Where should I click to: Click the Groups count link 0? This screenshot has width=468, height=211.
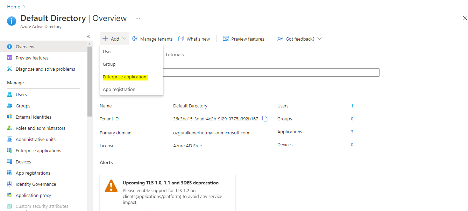point(352,119)
